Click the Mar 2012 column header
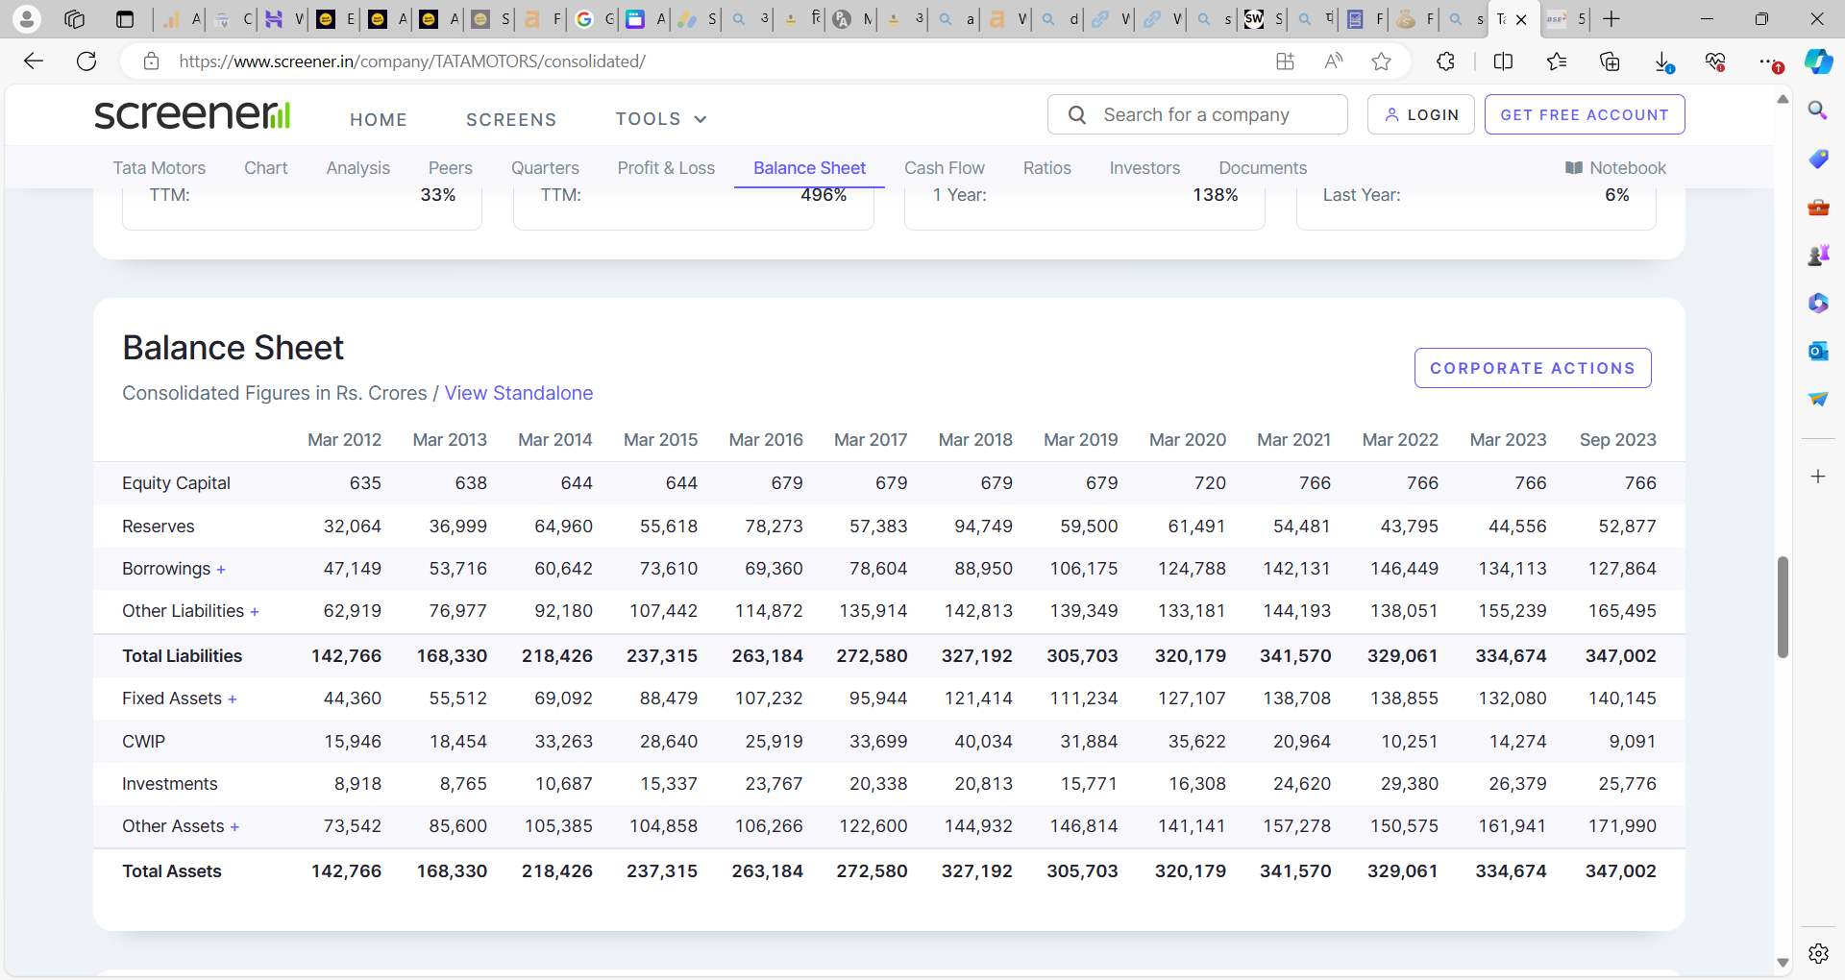1845x980 pixels. point(344,440)
